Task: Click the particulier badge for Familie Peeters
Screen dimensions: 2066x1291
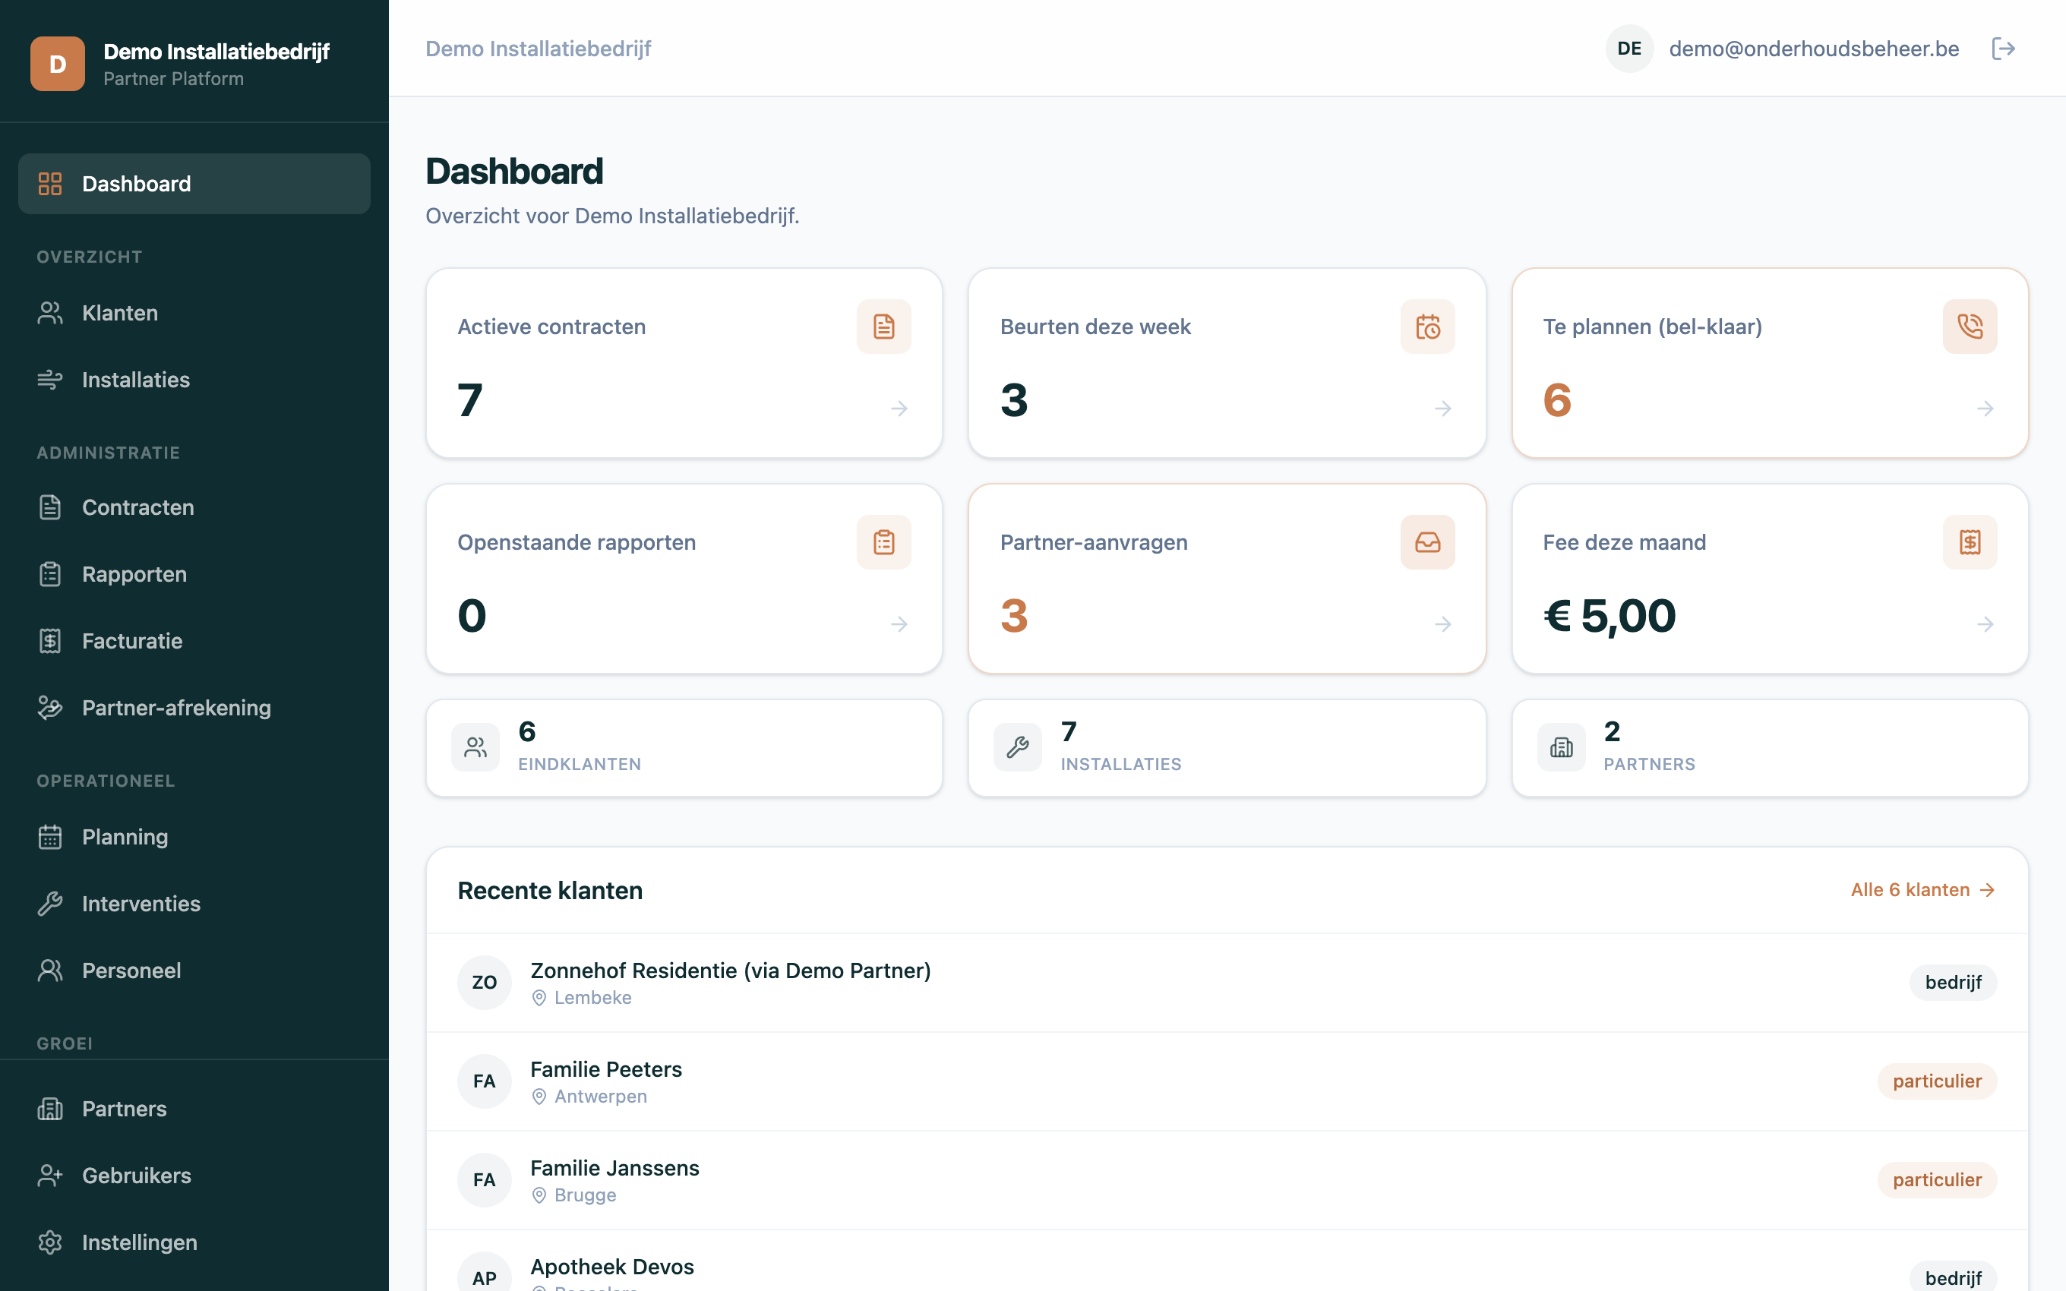Action: point(1936,1082)
